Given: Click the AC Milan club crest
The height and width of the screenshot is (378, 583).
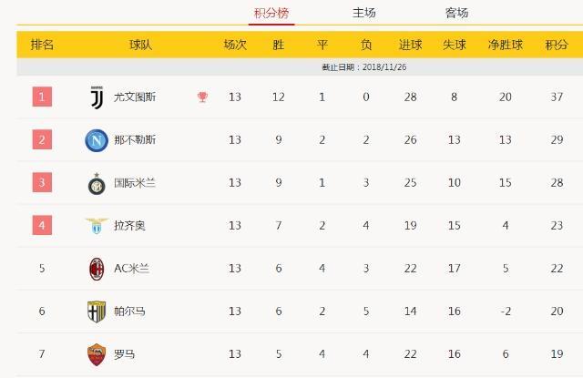Looking at the screenshot, I should tap(96, 268).
